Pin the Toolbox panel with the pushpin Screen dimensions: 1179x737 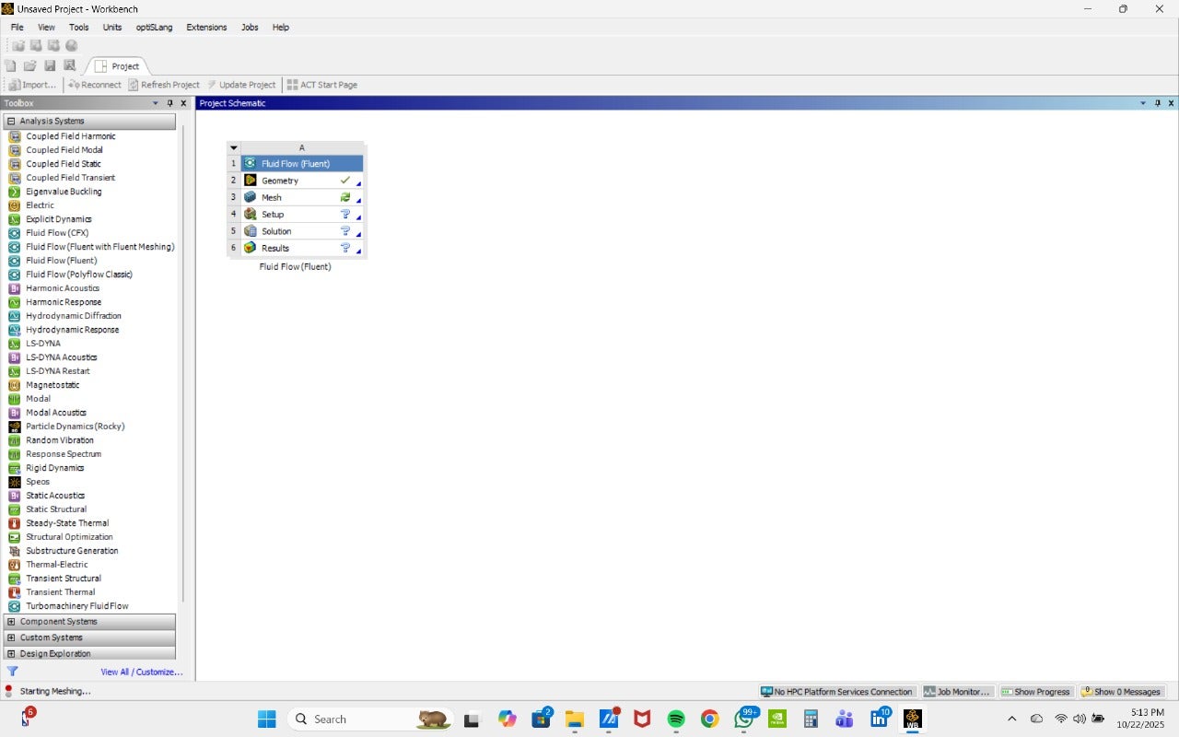[169, 103]
